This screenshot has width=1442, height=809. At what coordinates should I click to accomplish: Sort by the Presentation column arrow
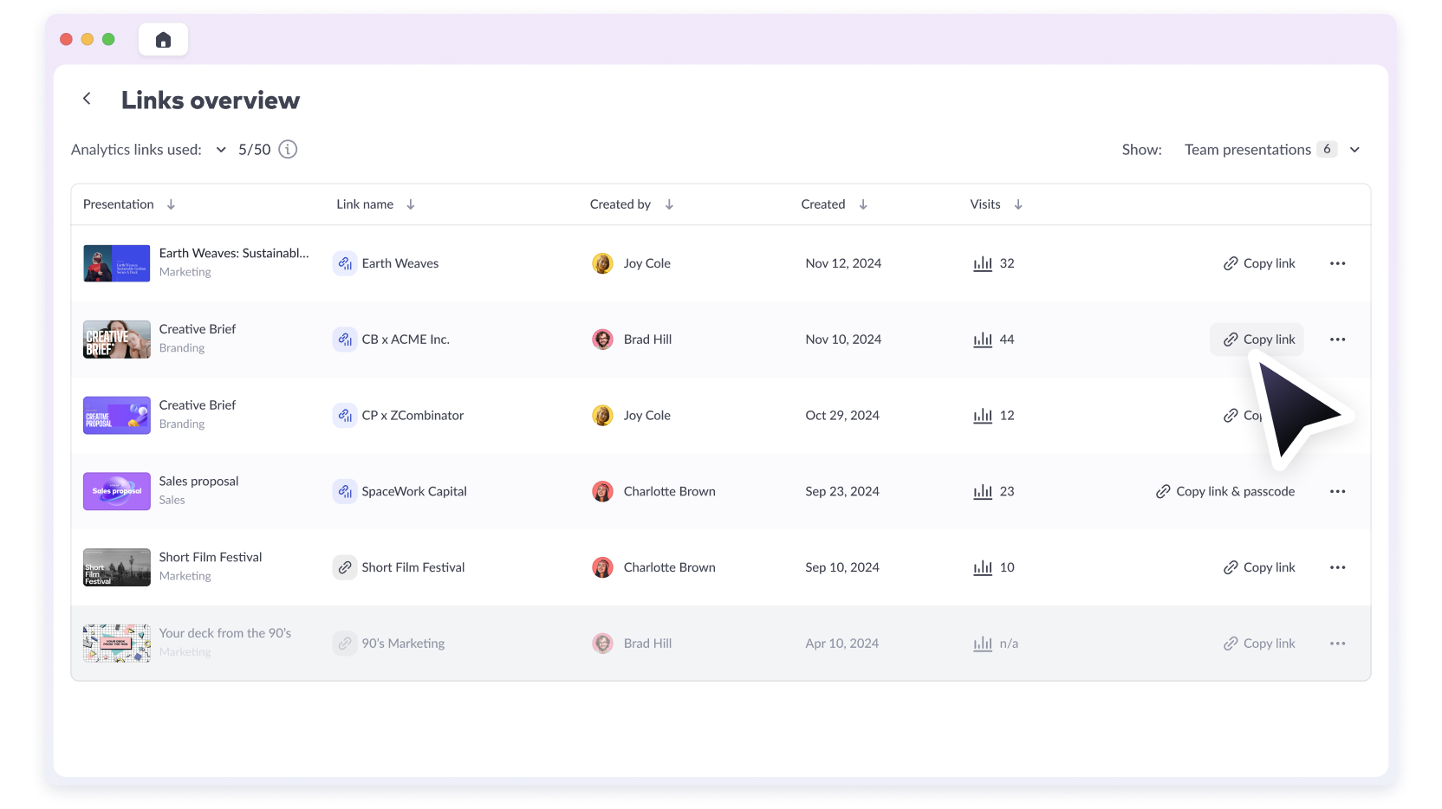(171, 204)
